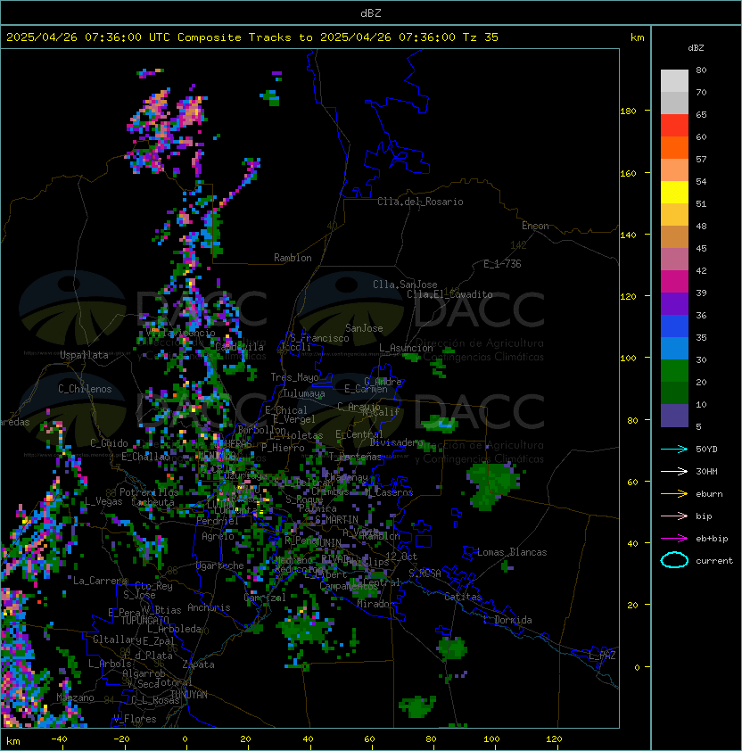
Task: Click the pink bip arrow in legend
Action: tap(674, 516)
